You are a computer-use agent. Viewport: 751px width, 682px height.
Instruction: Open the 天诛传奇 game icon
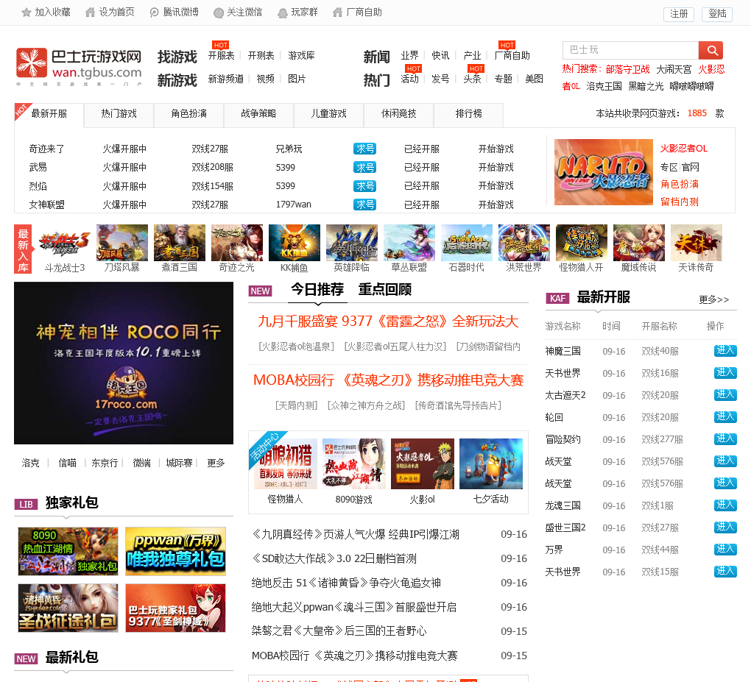(x=697, y=243)
